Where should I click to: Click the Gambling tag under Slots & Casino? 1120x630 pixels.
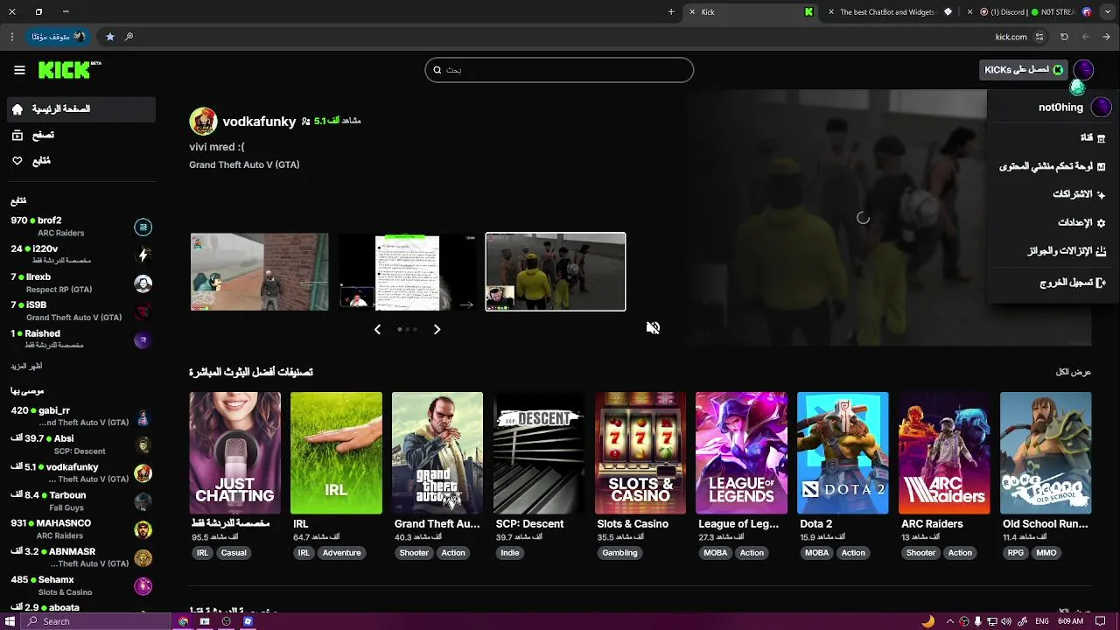619,553
